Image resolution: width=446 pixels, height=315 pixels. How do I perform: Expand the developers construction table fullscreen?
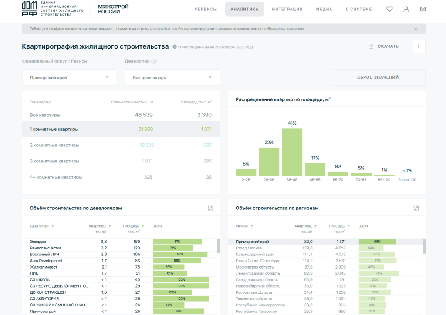[210, 208]
